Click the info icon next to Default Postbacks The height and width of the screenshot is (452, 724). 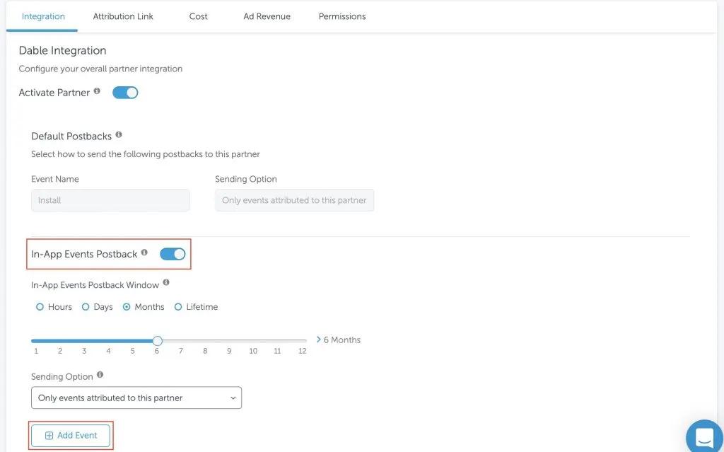coord(119,134)
